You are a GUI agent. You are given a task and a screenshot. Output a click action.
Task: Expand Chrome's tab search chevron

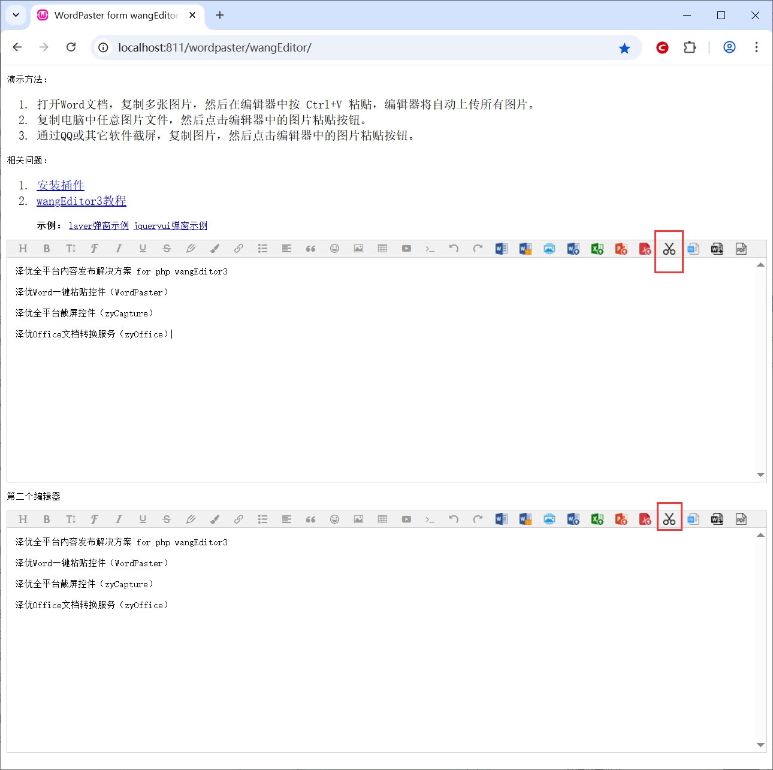click(x=16, y=15)
